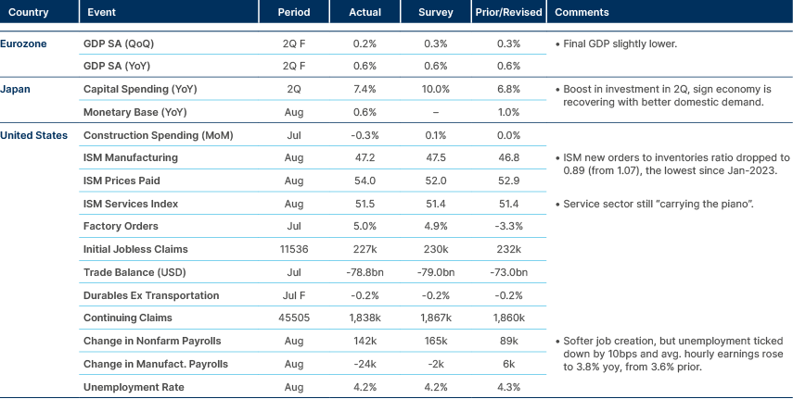
Task: Select the 'carrying the piano' service sector comment
Action: click(657, 203)
